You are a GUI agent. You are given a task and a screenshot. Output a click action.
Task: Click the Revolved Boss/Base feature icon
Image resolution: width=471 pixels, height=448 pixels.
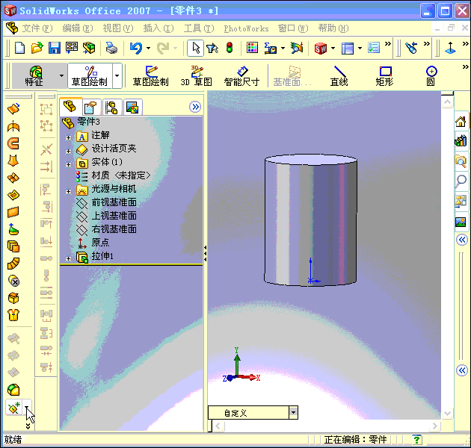13,127
